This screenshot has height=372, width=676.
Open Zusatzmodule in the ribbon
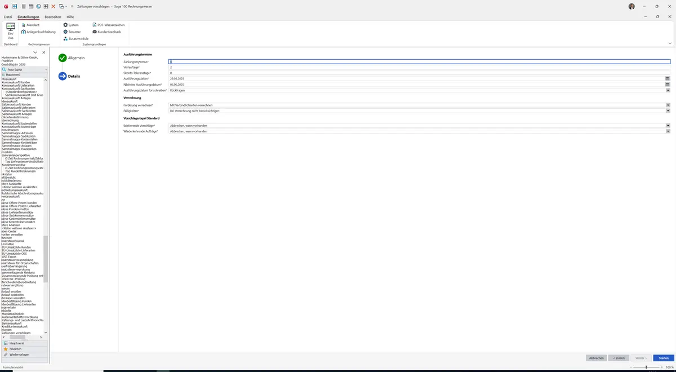[x=76, y=38]
